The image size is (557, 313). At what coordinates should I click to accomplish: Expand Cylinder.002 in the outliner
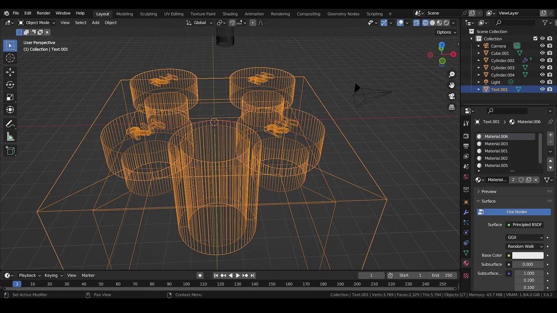click(479, 60)
